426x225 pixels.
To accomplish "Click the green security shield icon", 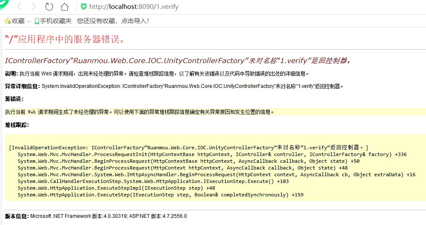I will click(84, 6).
